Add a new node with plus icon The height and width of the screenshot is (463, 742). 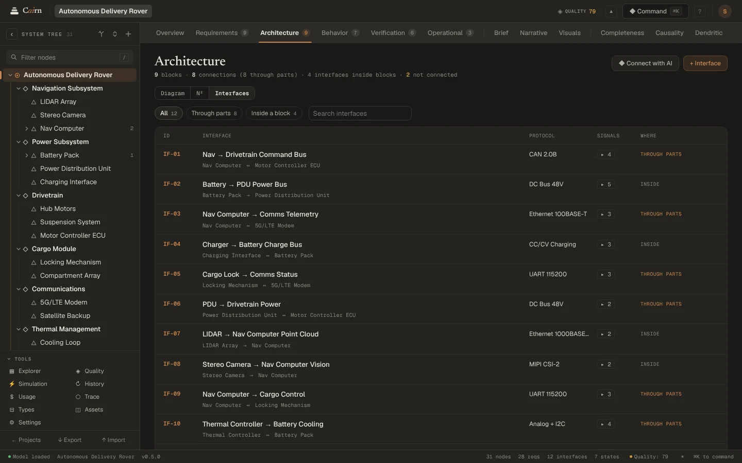tap(128, 34)
